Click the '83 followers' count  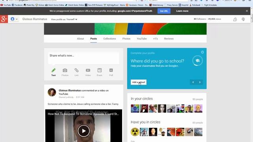(x=200, y=19)
